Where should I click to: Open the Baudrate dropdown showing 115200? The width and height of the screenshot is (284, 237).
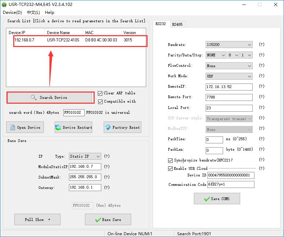pyautogui.click(x=229, y=45)
